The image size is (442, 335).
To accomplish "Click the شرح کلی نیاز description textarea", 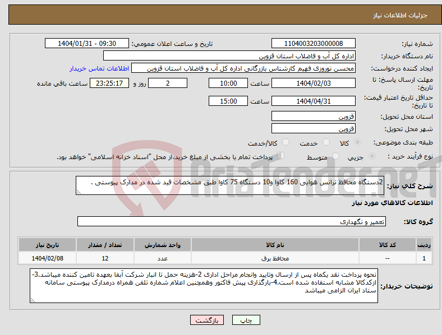I will [x=230, y=185].
